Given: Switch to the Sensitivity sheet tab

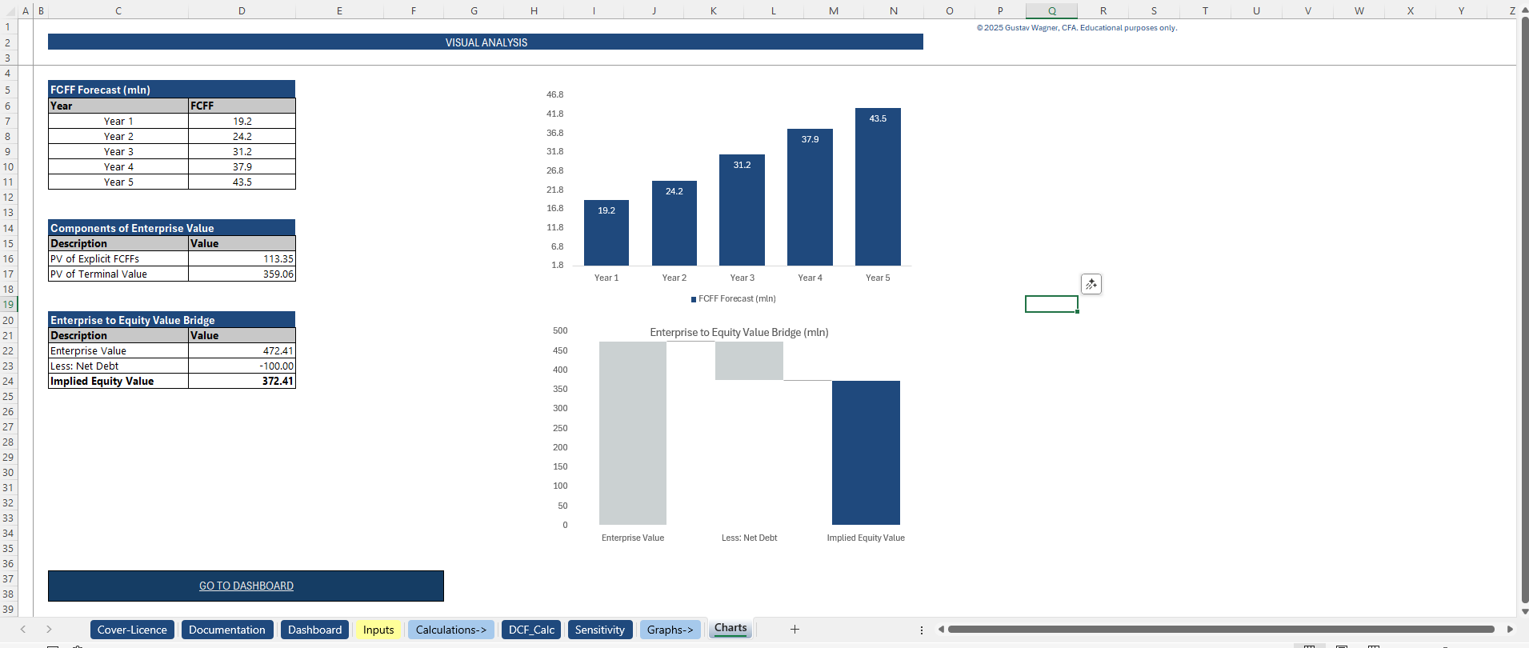Looking at the screenshot, I should click(599, 630).
